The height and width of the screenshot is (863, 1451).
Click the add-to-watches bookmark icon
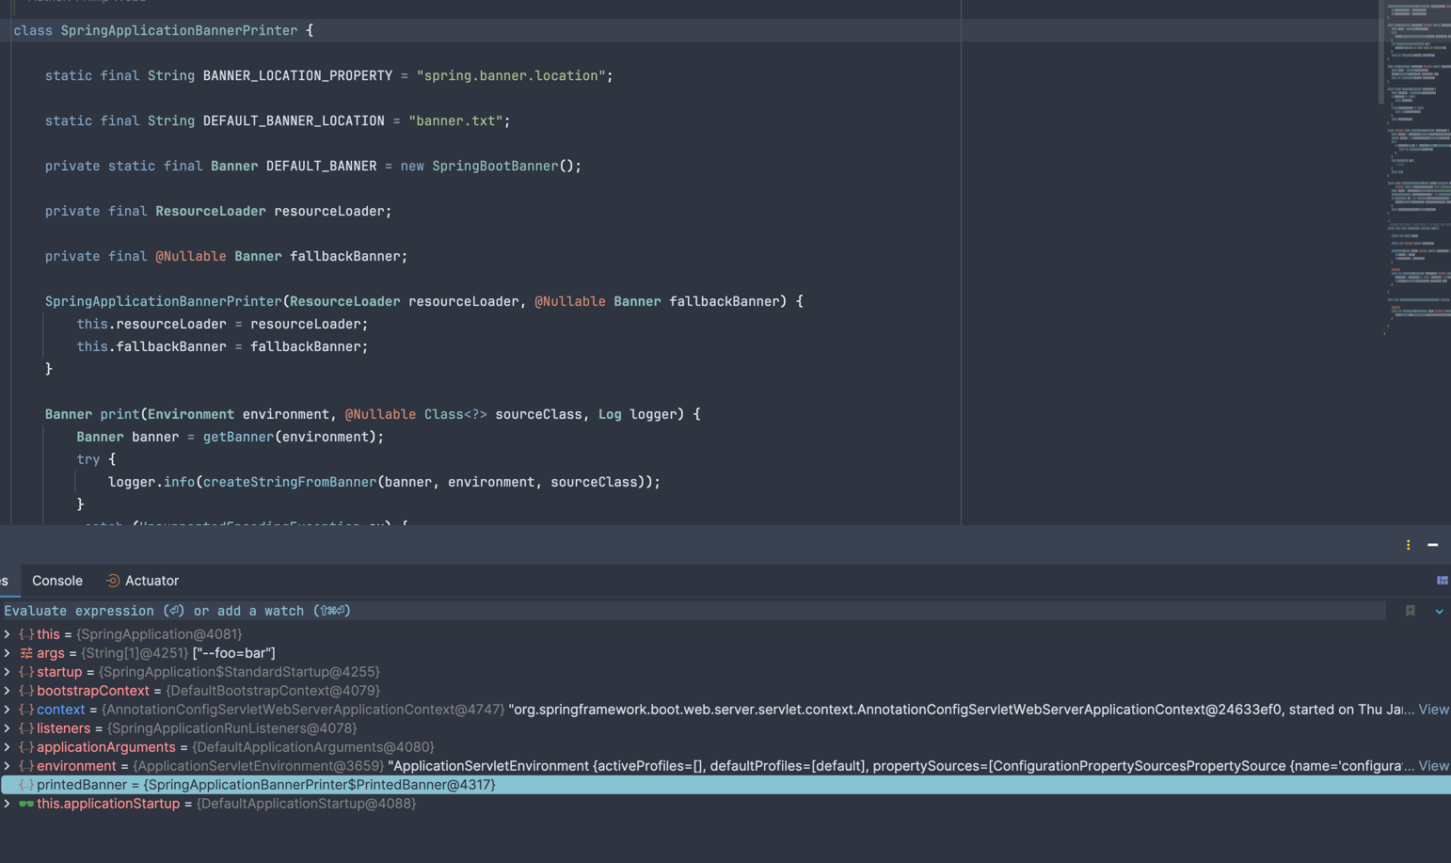click(x=1410, y=611)
